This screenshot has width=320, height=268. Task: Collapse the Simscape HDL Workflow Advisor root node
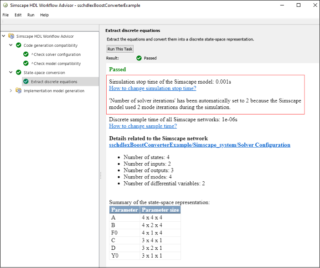(x=4, y=36)
